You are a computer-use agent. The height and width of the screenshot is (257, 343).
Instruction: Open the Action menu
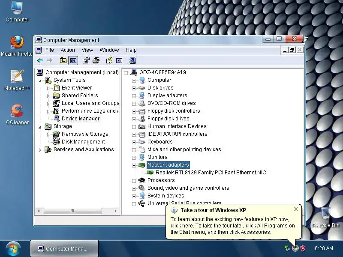pos(68,50)
